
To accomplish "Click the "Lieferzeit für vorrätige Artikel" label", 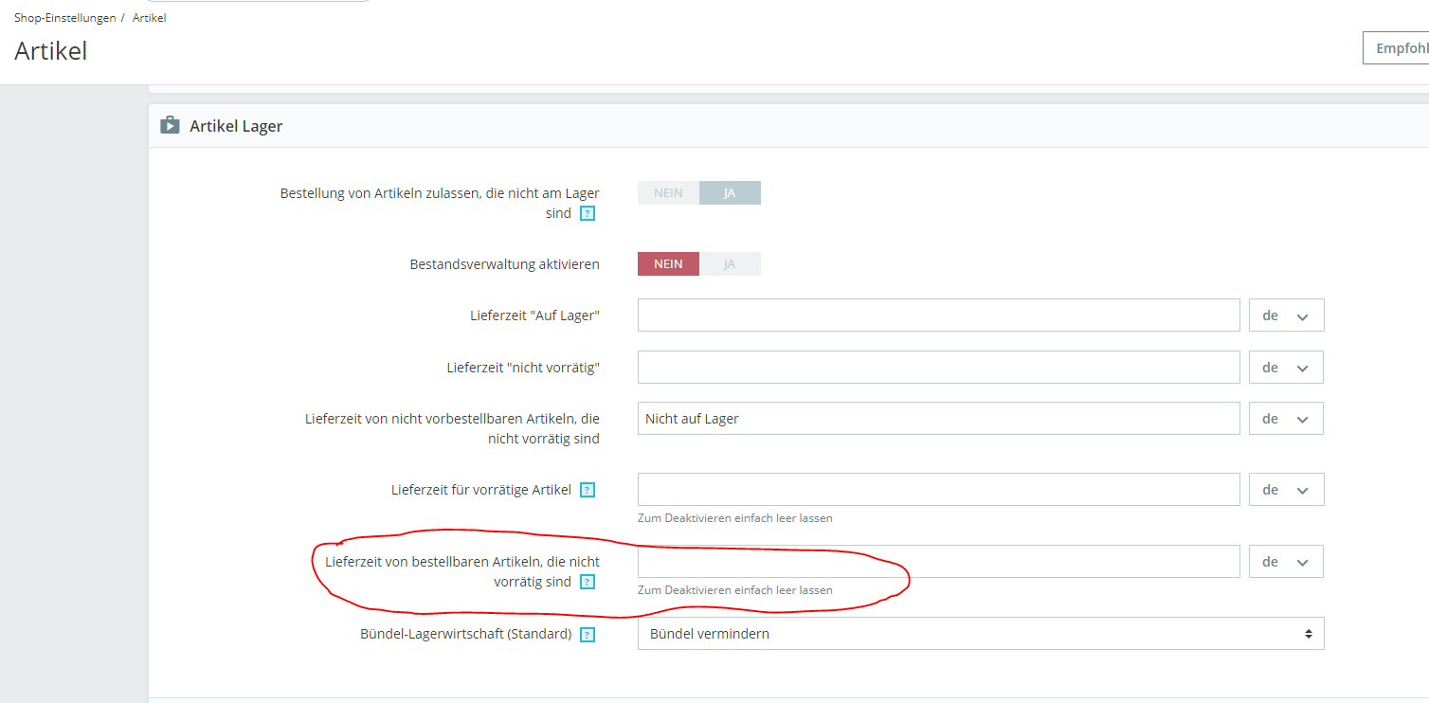I will [481, 490].
